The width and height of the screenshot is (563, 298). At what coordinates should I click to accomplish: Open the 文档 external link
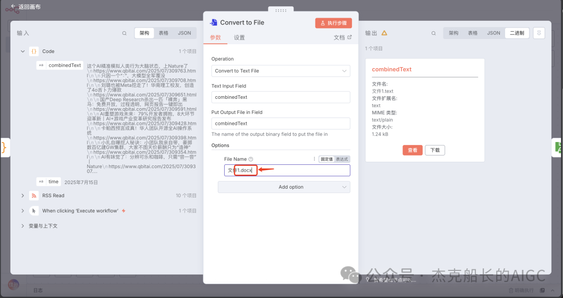(342, 37)
